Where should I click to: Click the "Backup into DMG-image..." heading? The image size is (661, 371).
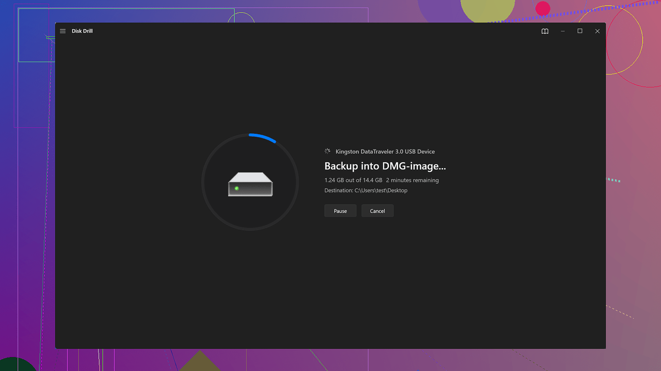pyautogui.click(x=385, y=166)
